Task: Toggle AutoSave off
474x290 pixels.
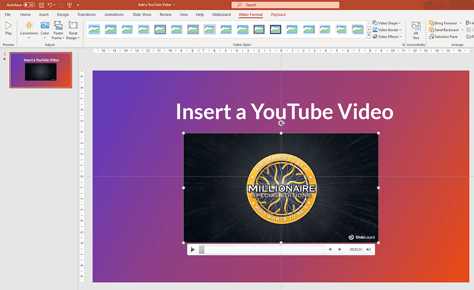Action: point(20,4)
